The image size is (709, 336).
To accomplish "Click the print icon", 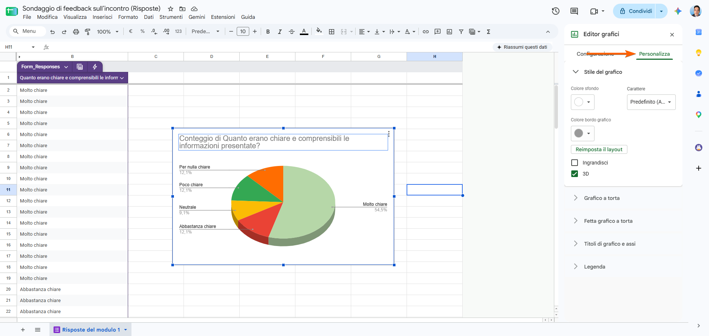I will coord(76,32).
